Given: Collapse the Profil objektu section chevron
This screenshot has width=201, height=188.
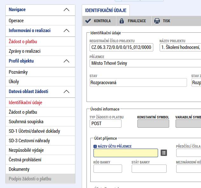Looking at the screenshot, I should click(x=66, y=61).
